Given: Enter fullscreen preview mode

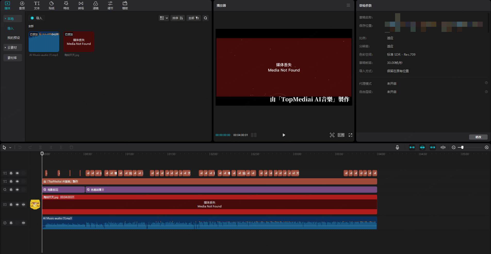Looking at the screenshot, I should [x=350, y=135].
